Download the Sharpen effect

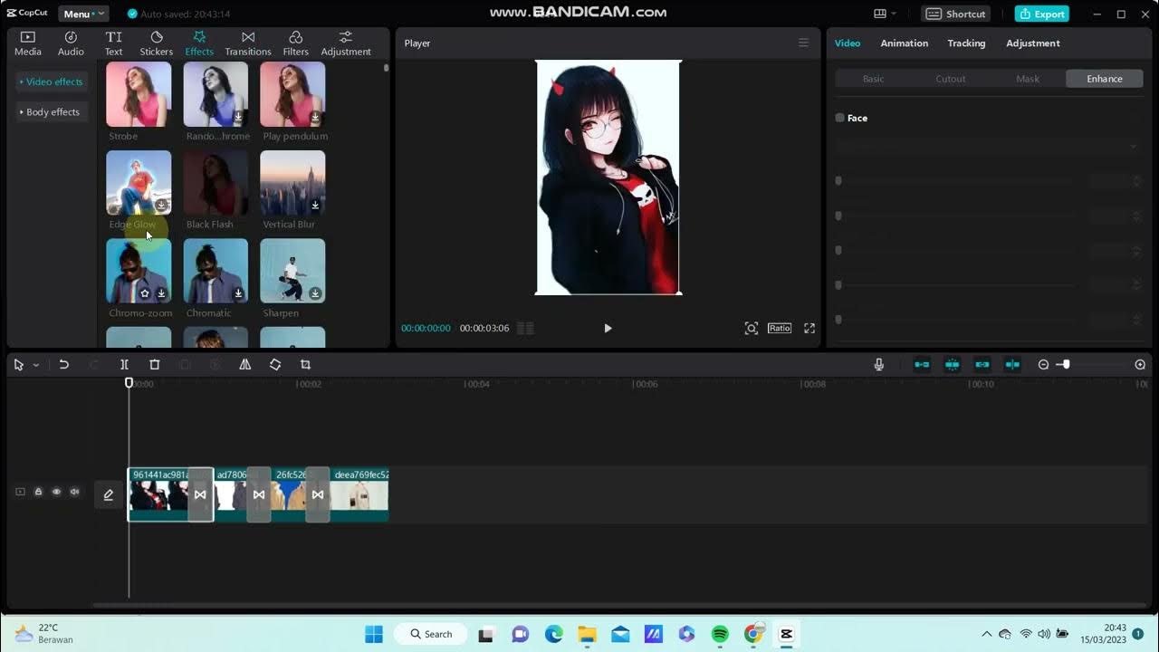(315, 293)
